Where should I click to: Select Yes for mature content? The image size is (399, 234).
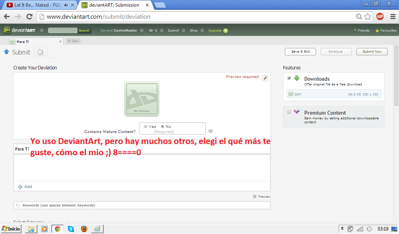tap(146, 126)
